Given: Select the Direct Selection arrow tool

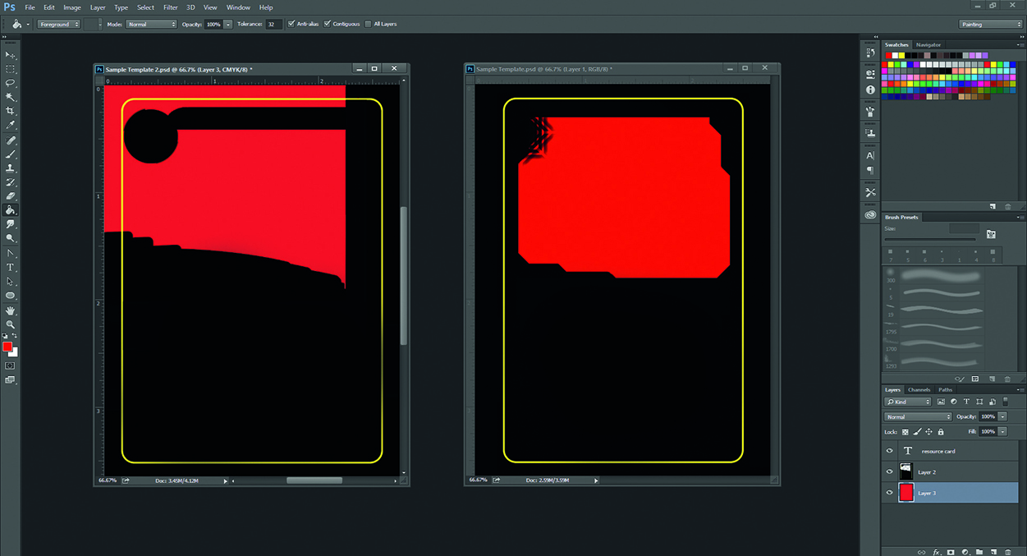Looking at the screenshot, I should tap(11, 282).
